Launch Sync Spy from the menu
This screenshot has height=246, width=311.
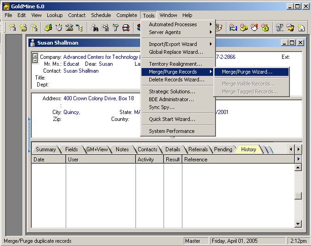(x=178, y=107)
